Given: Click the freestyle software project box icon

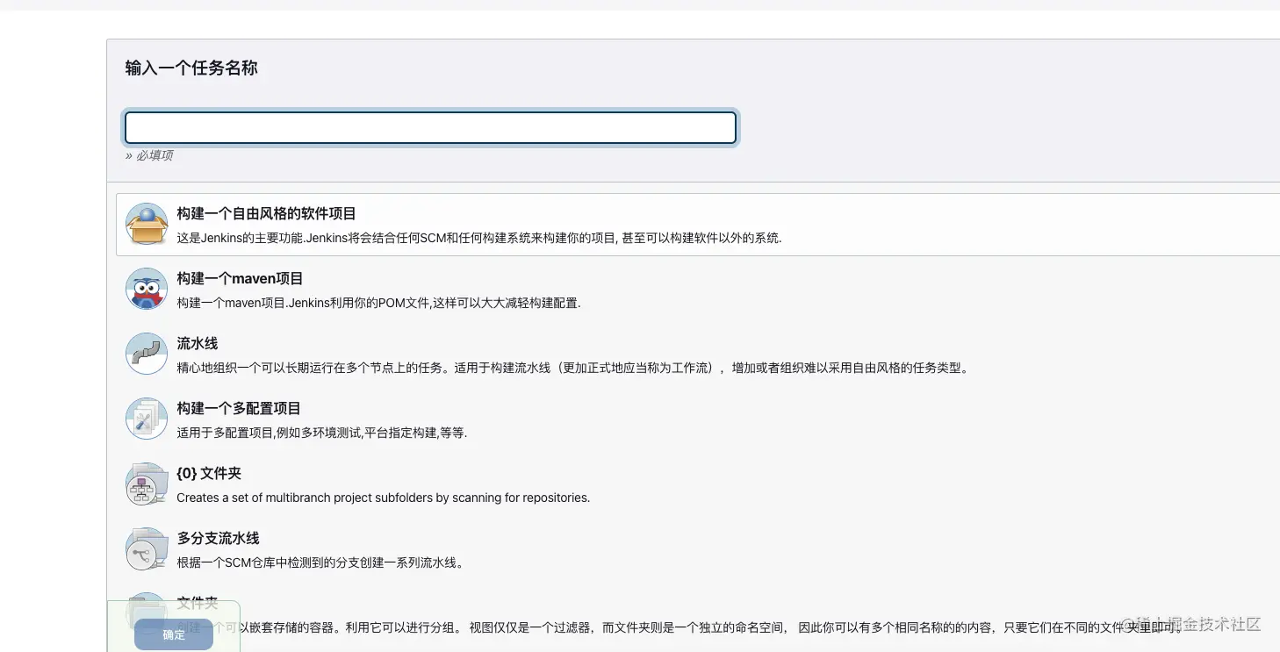Looking at the screenshot, I should click(x=147, y=224).
